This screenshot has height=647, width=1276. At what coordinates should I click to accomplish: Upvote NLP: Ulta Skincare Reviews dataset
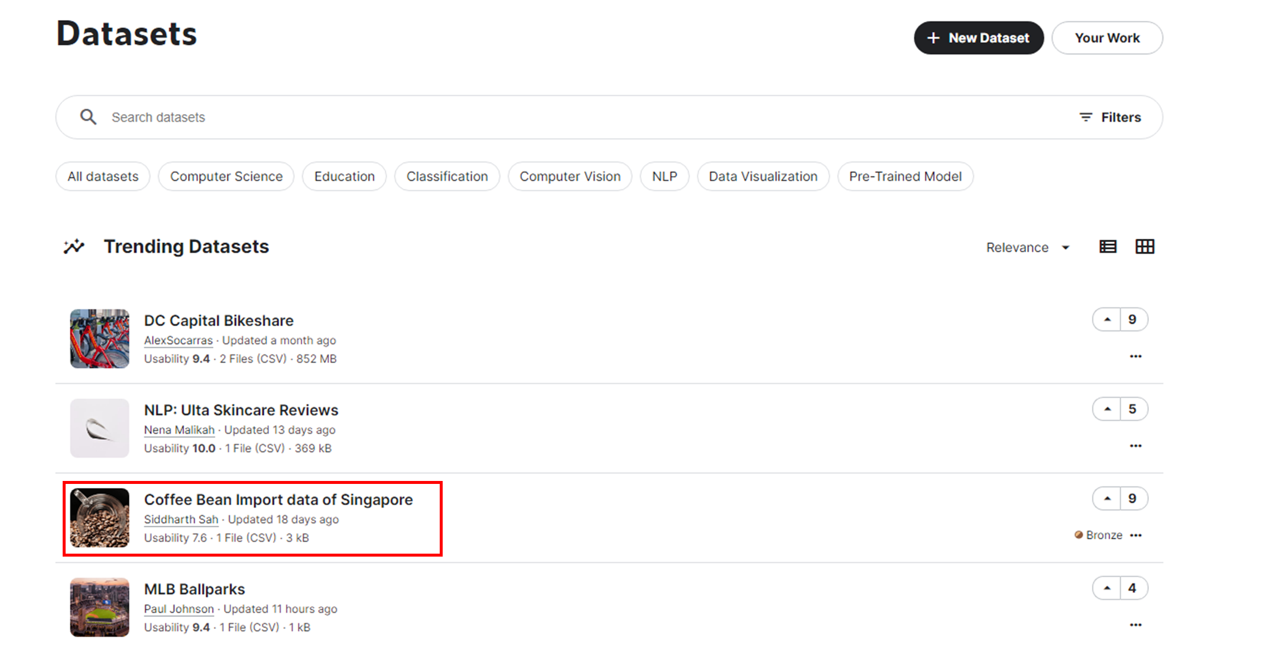coord(1107,409)
